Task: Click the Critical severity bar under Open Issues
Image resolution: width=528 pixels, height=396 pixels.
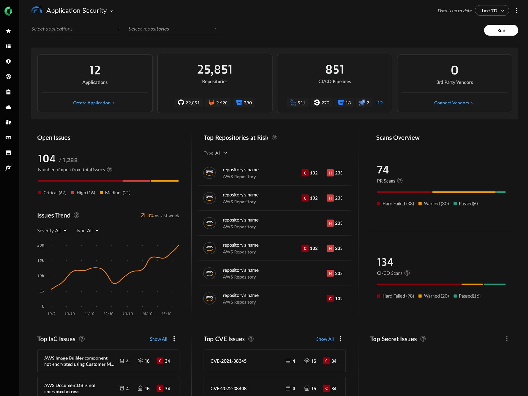Action: click(79, 181)
